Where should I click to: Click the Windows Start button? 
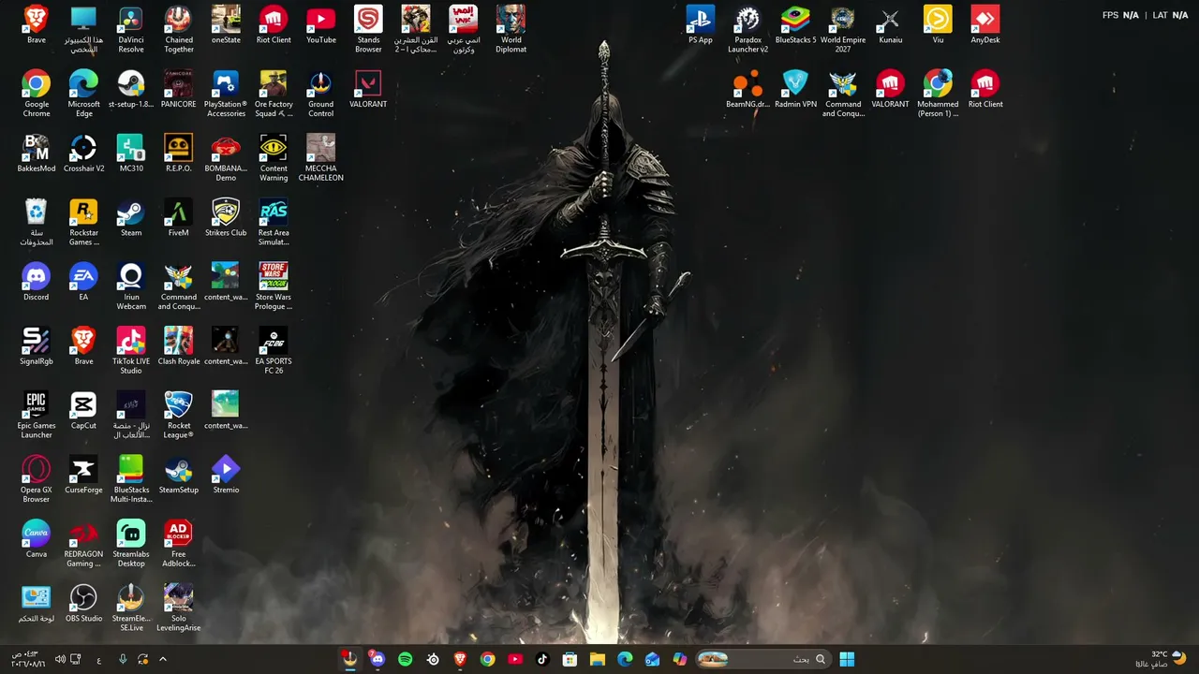(x=847, y=659)
